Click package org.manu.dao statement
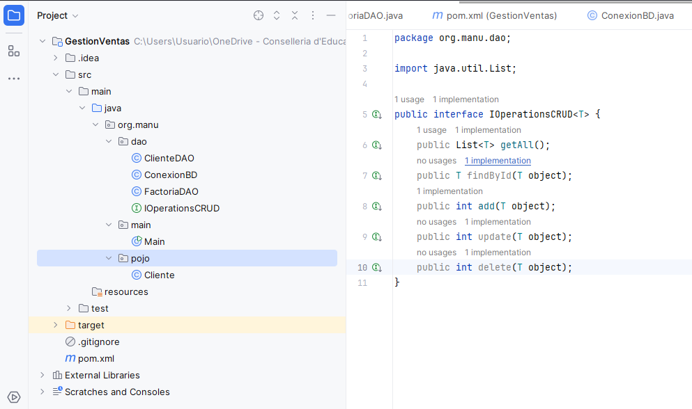692x409 pixels. (452, 38)
